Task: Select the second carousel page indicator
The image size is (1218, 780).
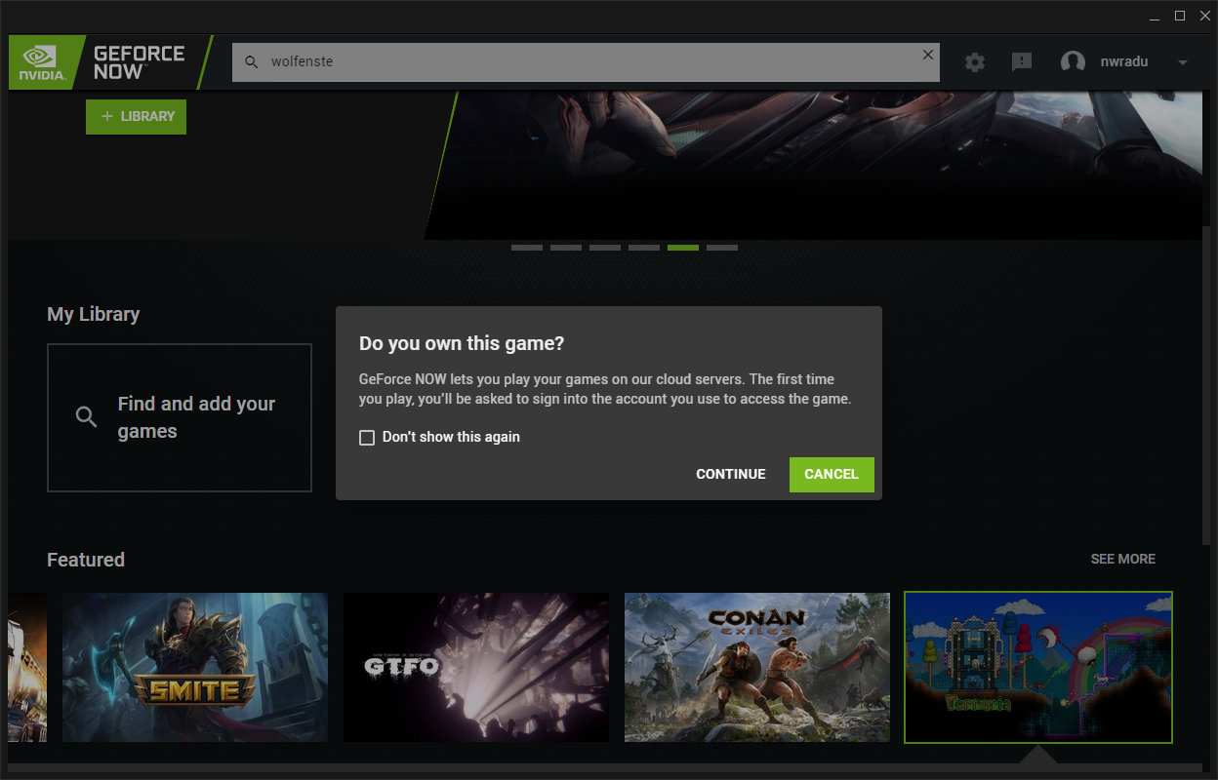Action: pos(566,248)
